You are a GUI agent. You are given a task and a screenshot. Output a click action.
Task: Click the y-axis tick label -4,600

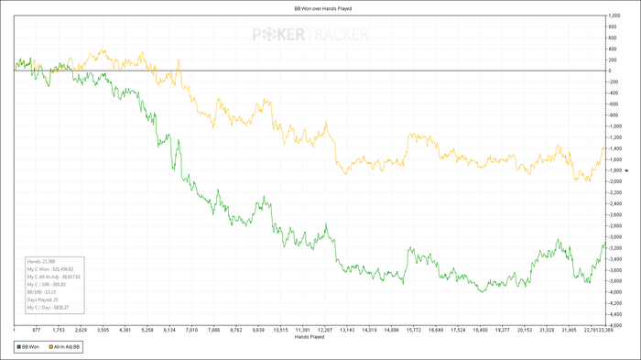[614, 325]
